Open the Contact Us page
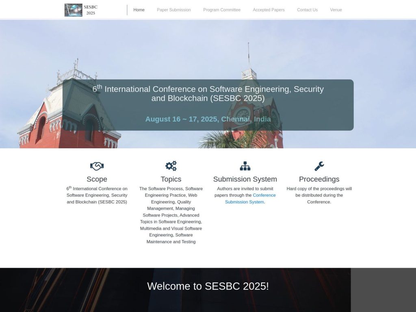The height and width of the screenshot is (312, 416). (x=307, y=10)
